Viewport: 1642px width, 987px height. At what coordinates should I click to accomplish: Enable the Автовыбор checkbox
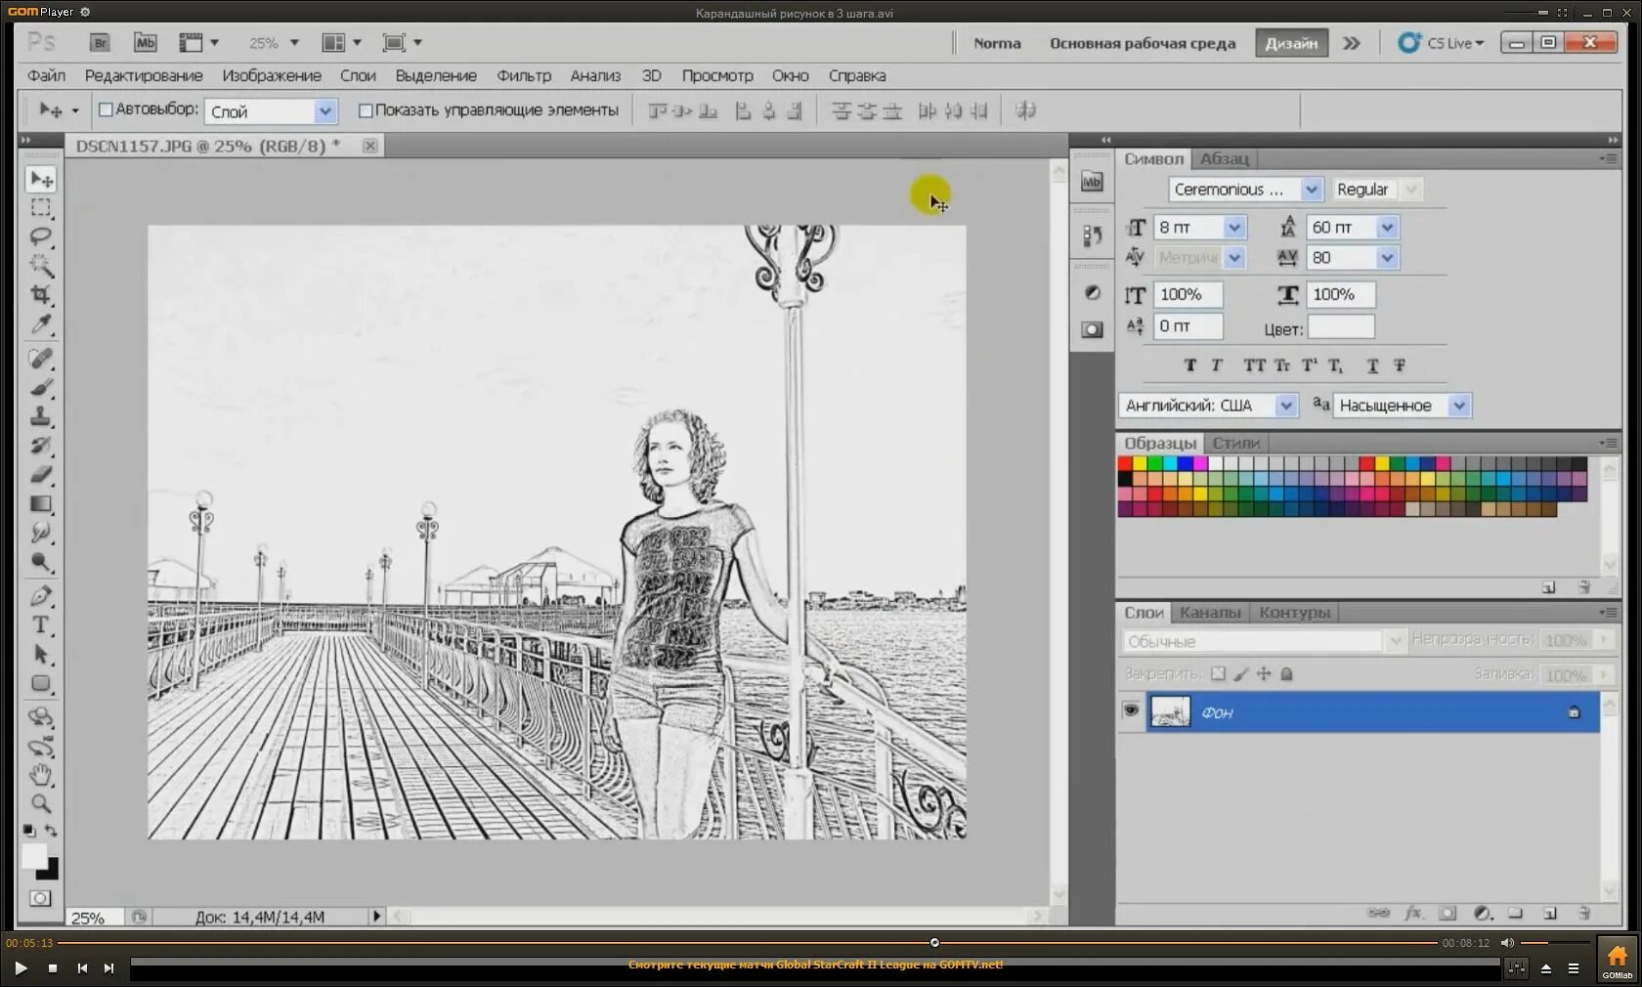[106, 110]
